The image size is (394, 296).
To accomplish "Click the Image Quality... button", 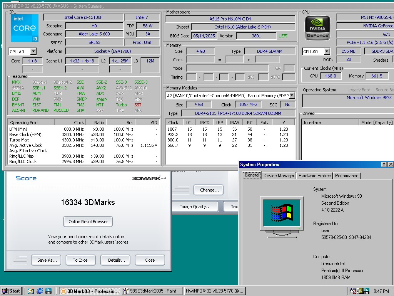I will click(195, 207).
